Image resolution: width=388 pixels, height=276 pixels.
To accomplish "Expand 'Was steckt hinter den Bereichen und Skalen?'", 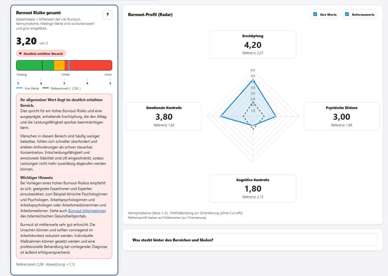I will (x=252, y=240).
